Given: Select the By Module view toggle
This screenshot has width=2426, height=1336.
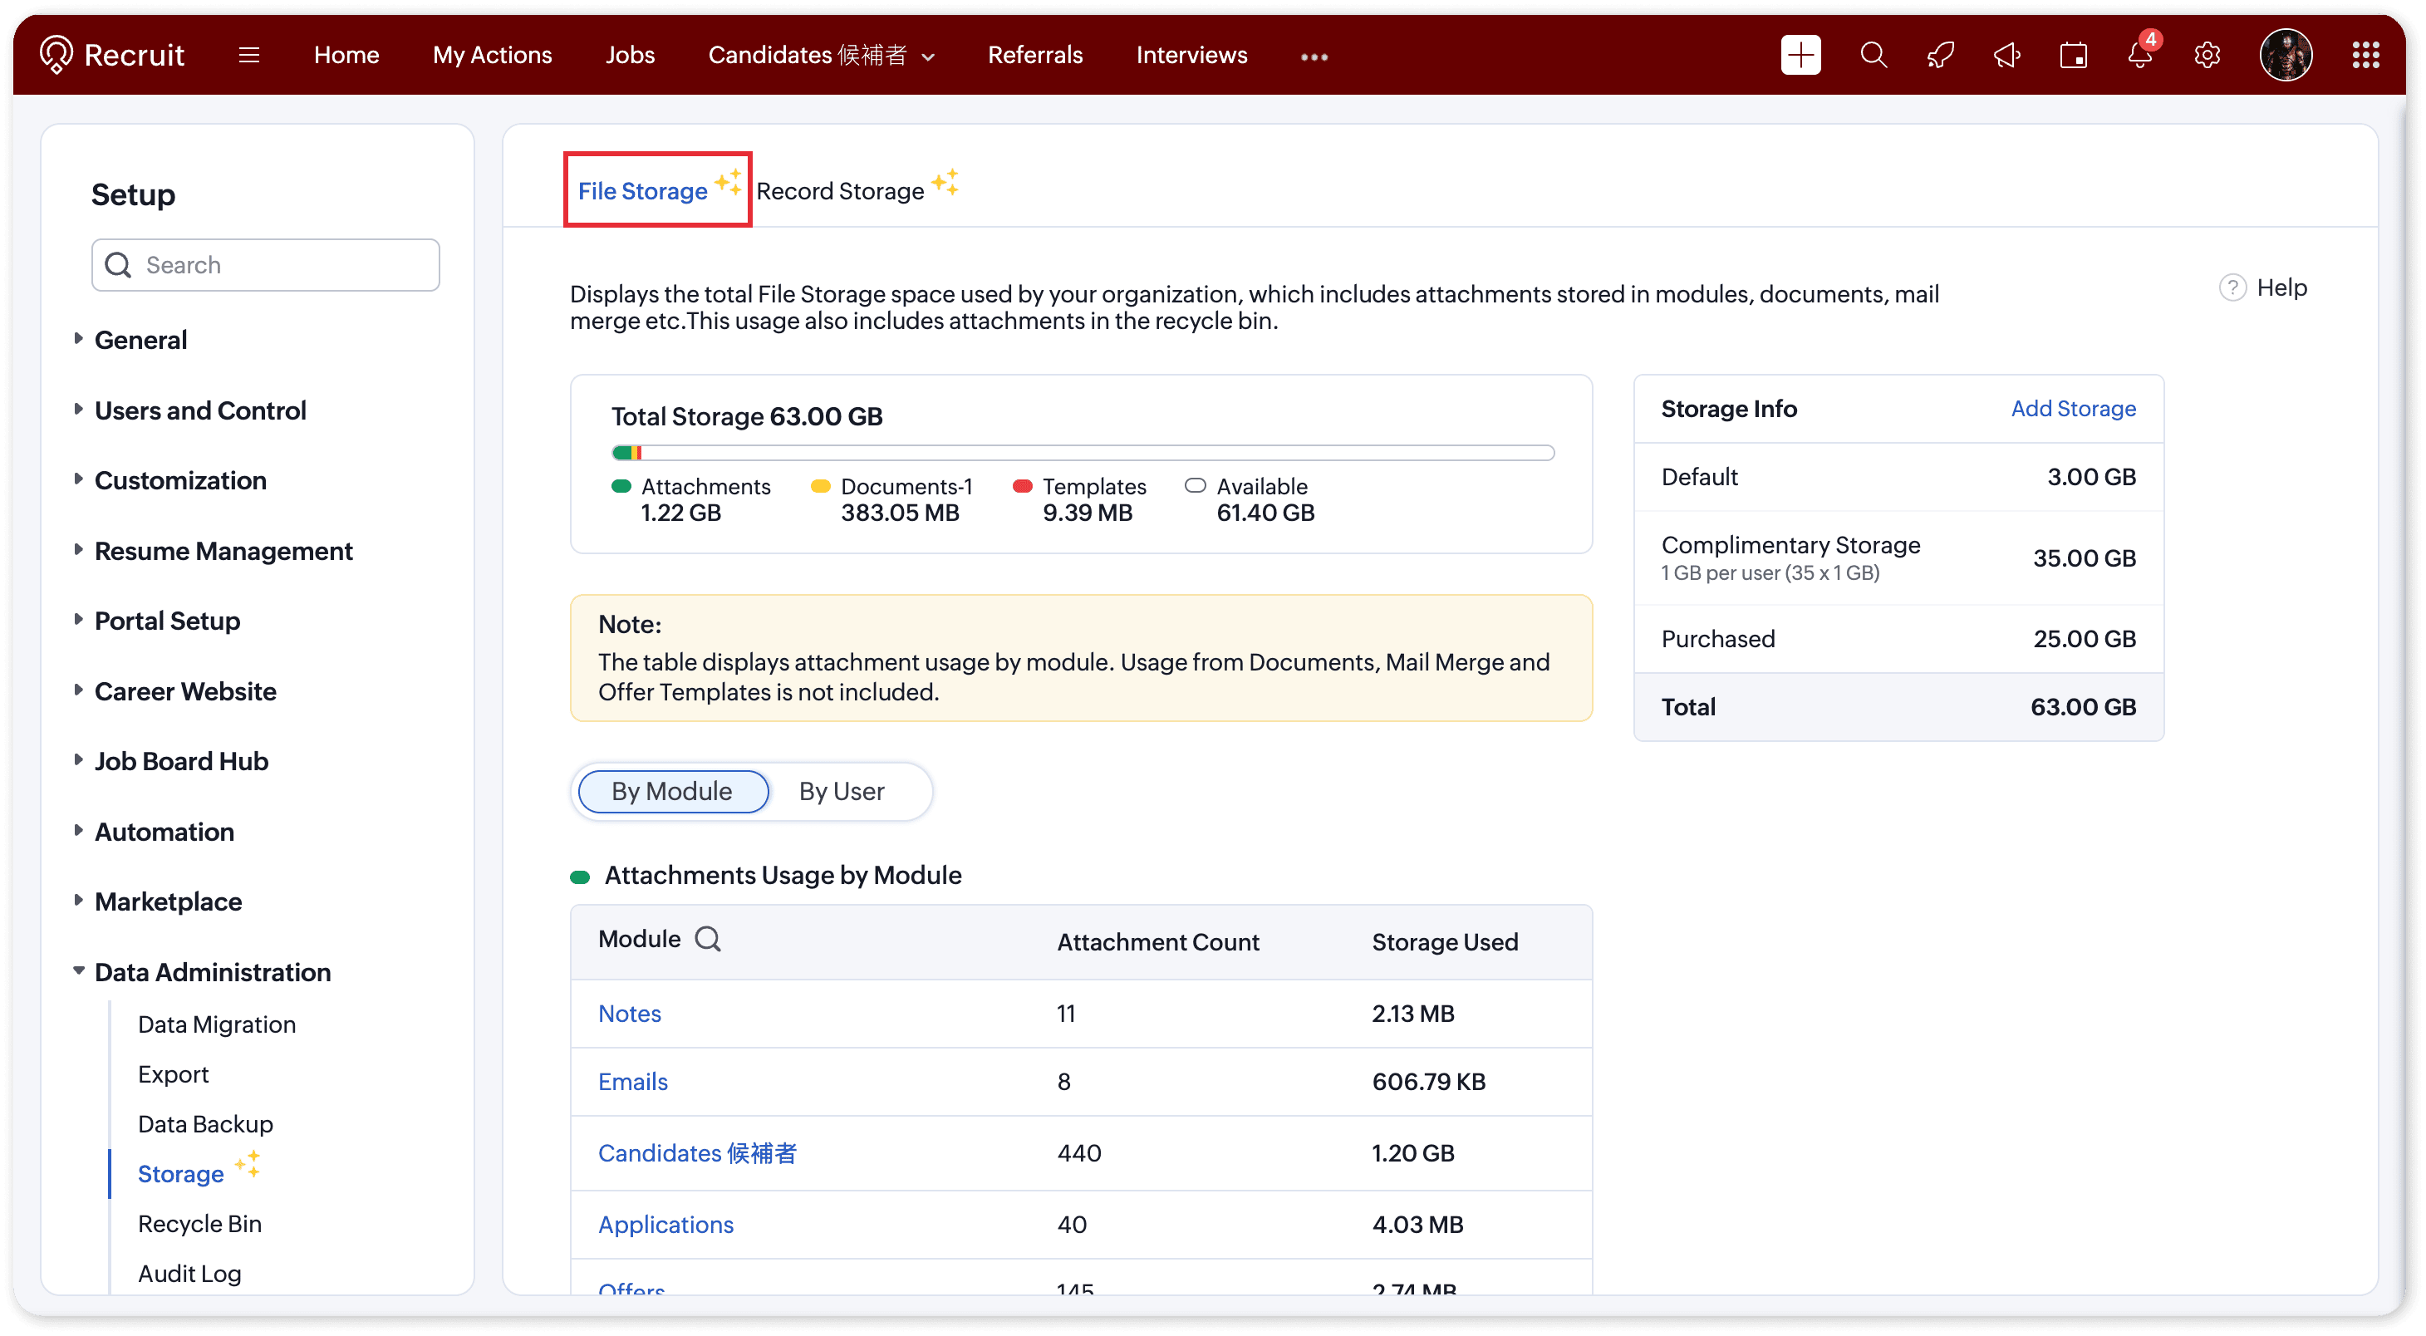Looking at the screenshot, I should 672,791.
